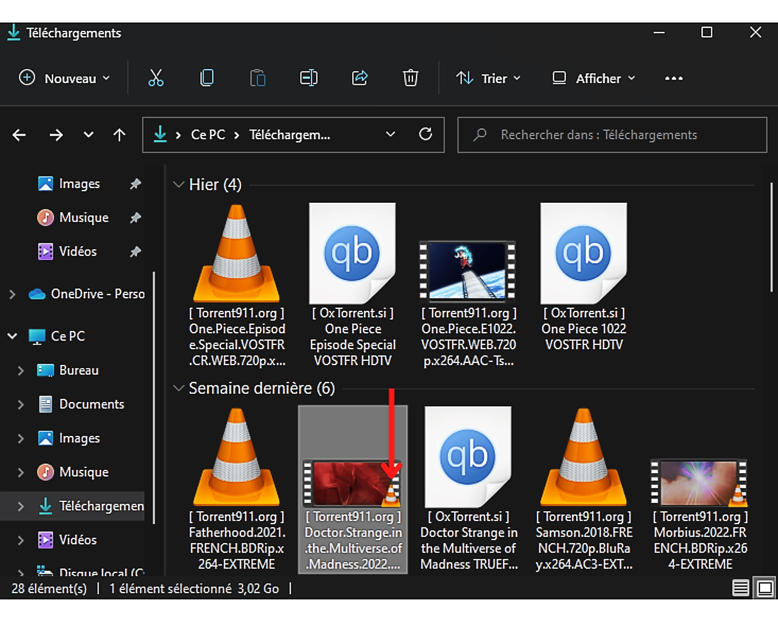The height and width of the screenshot is (622, 778).
Task: Click the search field Rechercher dans Téléchargements
Action: coord(612,135)
